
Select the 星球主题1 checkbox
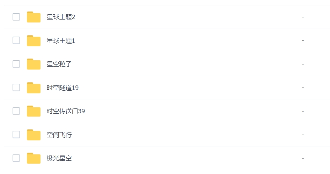point(16,40)
